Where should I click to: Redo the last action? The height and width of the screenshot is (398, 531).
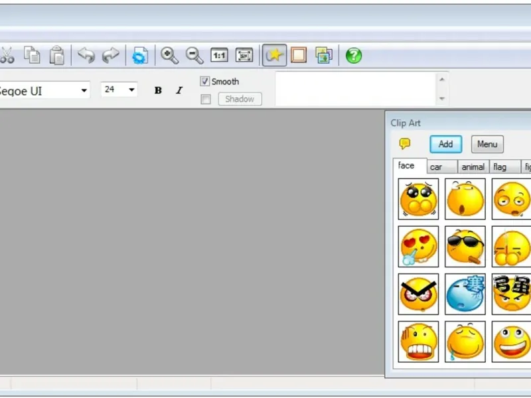pyautogui.click(x=111, y=55)
